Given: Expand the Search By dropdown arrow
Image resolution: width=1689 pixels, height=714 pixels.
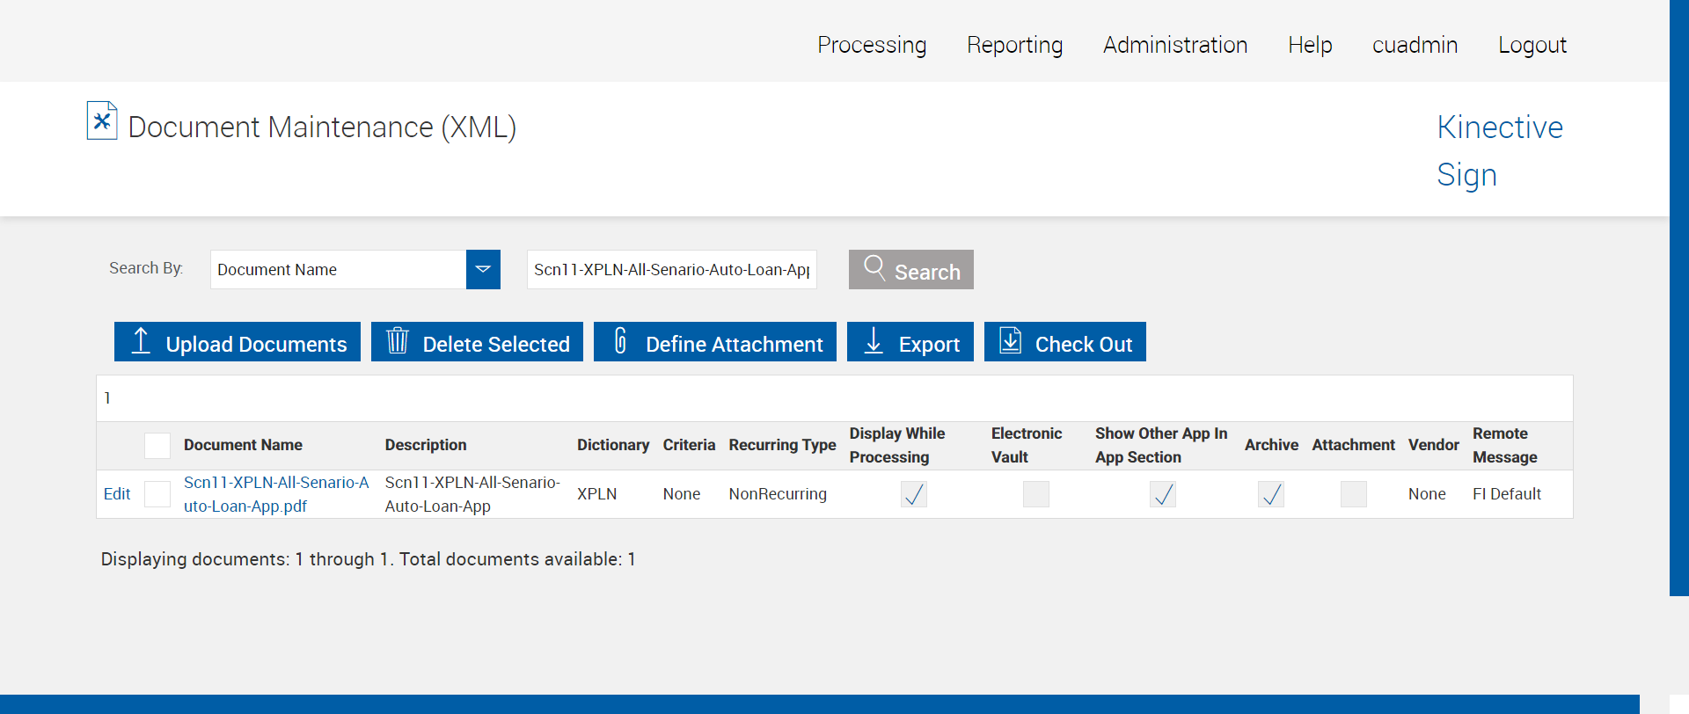Looking at the screenshot, I should [483, 269].
